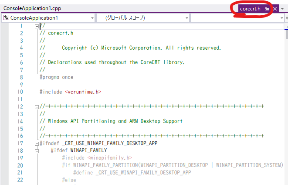Collapse the #ifndef region at line 17
The width and height of the screenshot is (288, 185).
36,143
